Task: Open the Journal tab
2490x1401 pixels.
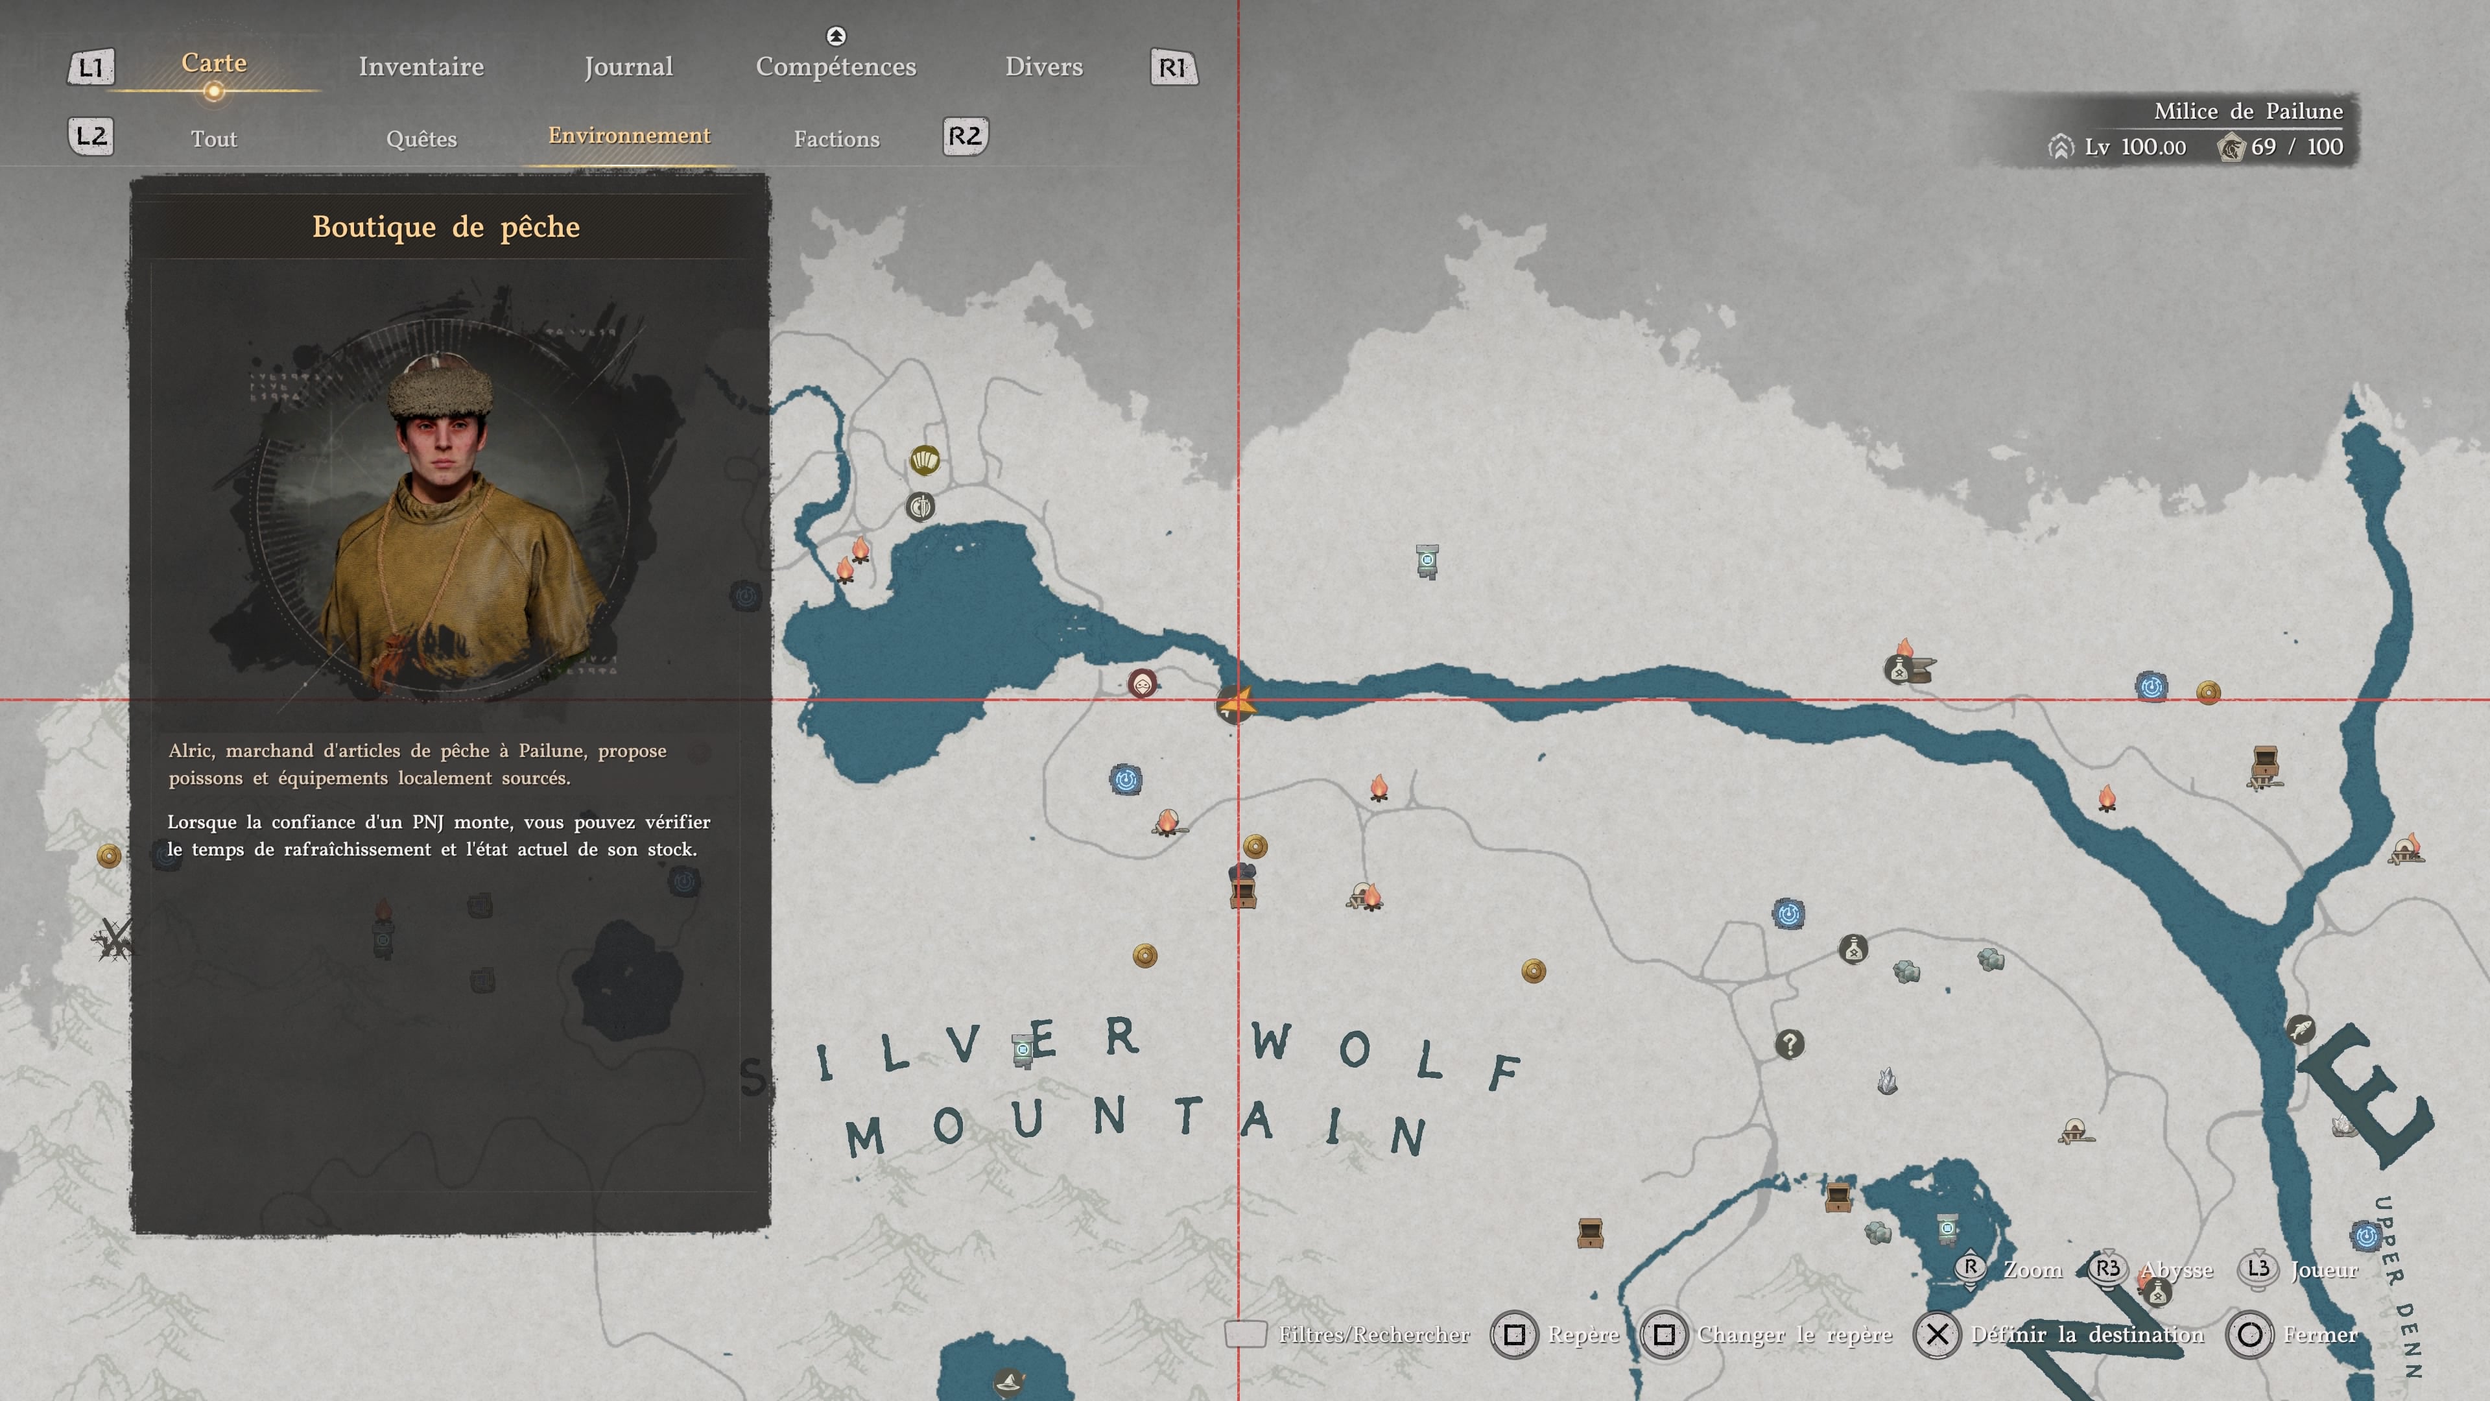Action: 628,67
